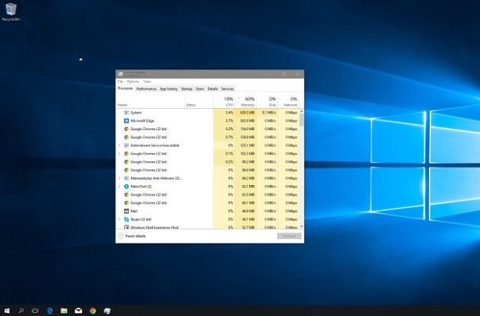480x316 pixels.
Task: Click the Task Manager taskbar icon
Action: (x=107, y=311)
